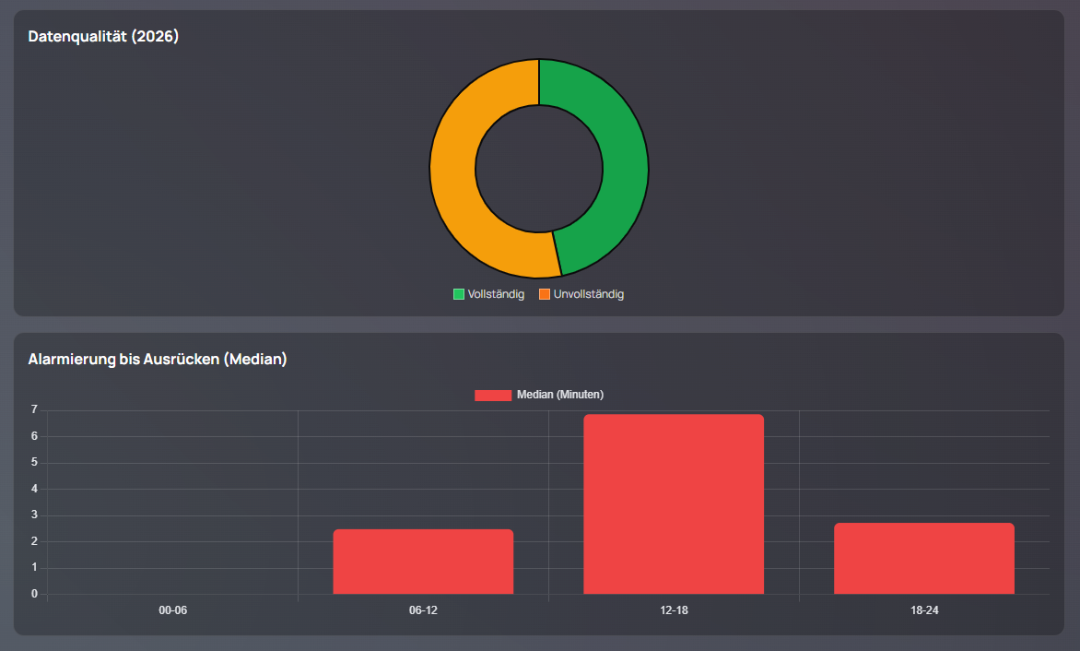Click the 00-06 axis label
1080x651 pixels.
[x=171, y=610]
